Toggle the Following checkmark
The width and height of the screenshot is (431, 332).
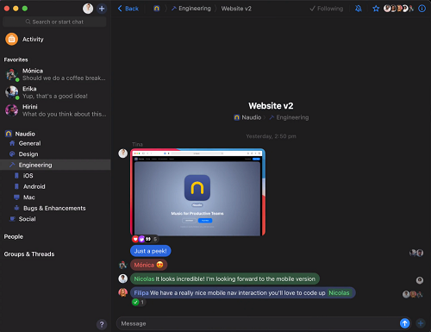coord(327,9)
